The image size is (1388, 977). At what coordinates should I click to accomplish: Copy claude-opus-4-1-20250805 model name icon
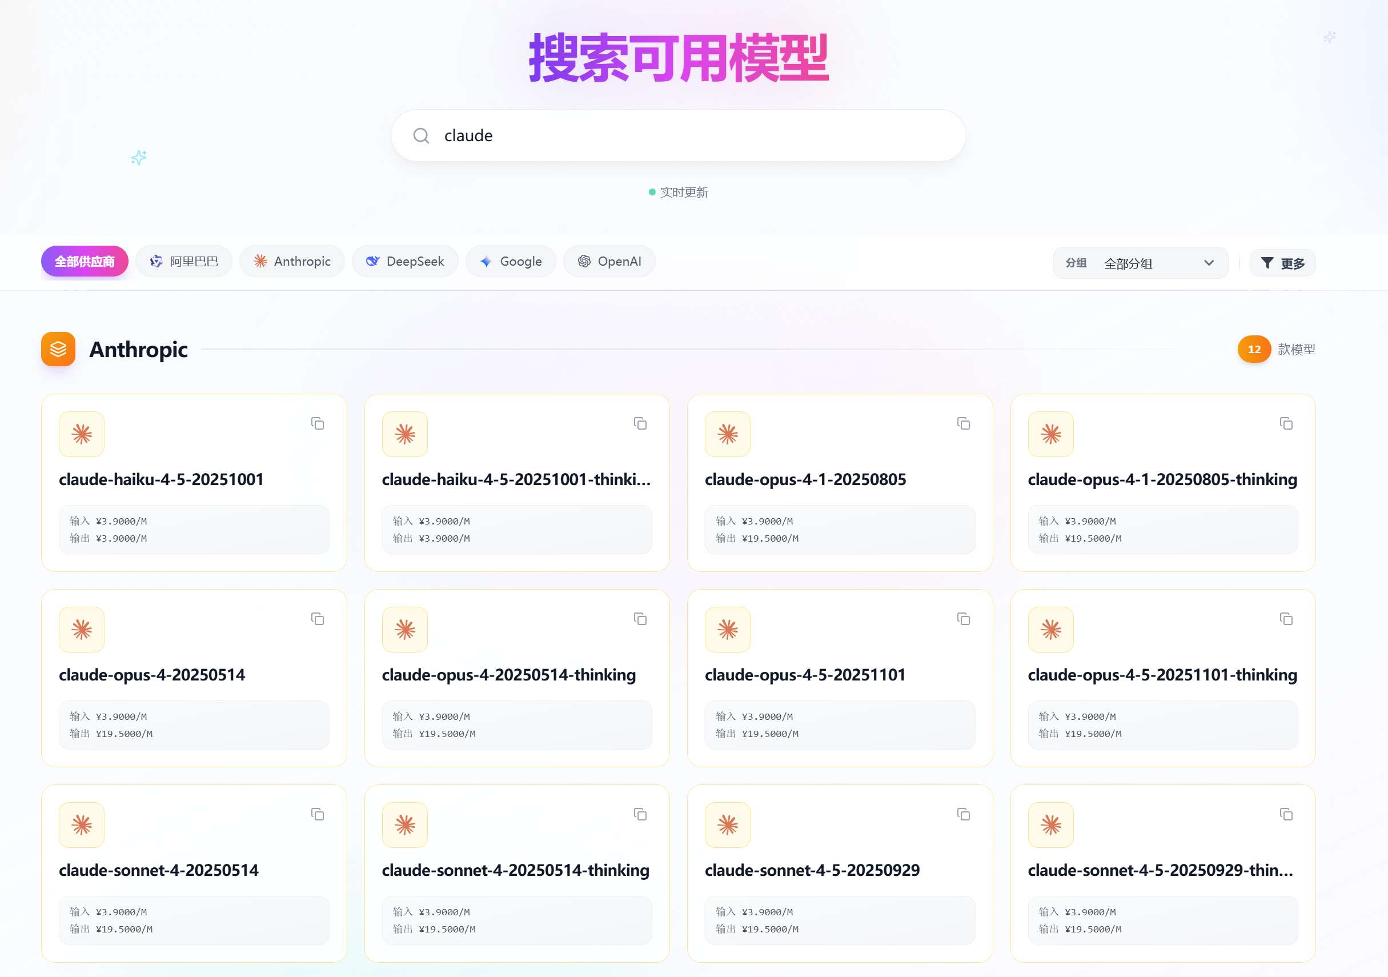click(964, 423)
